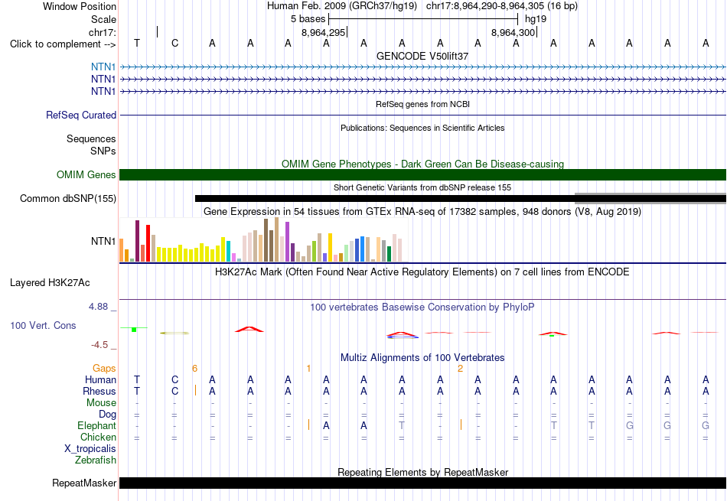Click base T in the complement row
Screen dimensions: 727x501
137,43
